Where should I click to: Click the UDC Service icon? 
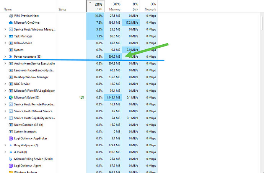[x=11, y=84]
